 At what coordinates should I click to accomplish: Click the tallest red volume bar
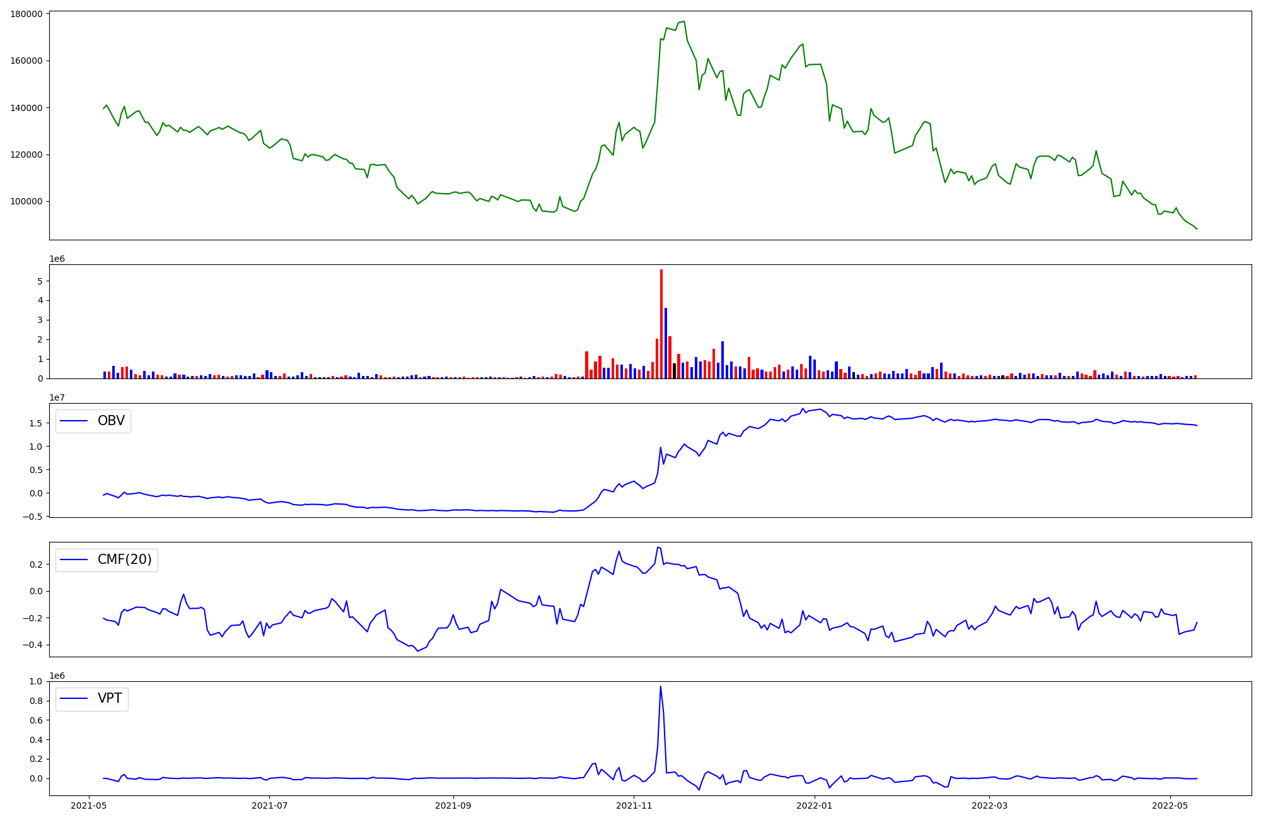click(x=661, y=323)
